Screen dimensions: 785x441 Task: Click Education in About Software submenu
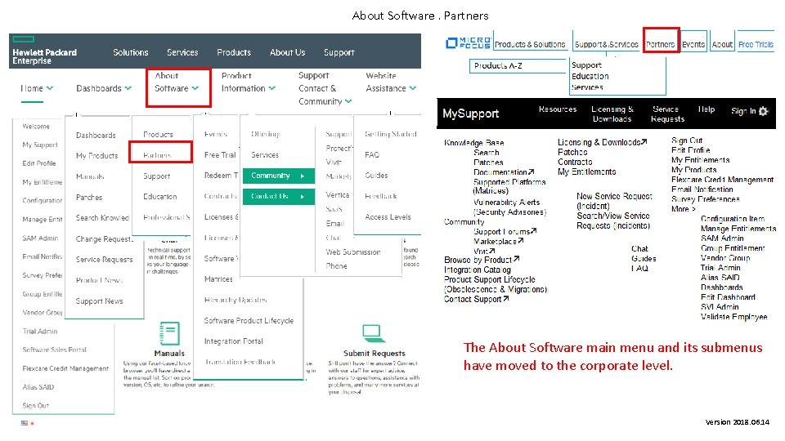coord(159,197)
